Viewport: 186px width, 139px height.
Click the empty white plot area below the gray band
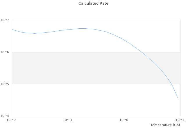[73, 100]
